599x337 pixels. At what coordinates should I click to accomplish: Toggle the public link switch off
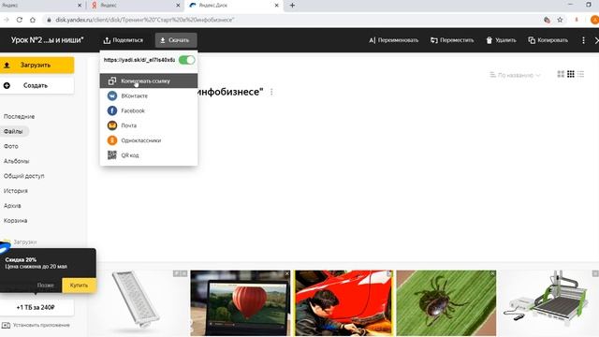click(x=187, y=60)
